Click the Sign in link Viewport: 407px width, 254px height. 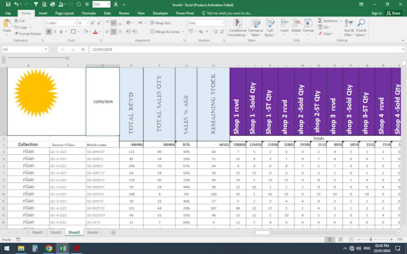tap(376, 13)
